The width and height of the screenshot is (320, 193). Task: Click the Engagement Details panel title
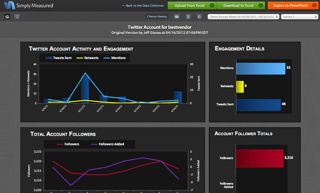239,48
